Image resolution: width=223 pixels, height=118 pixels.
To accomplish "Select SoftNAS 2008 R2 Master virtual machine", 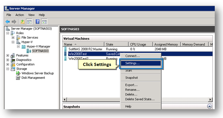I will pos(85,49).
